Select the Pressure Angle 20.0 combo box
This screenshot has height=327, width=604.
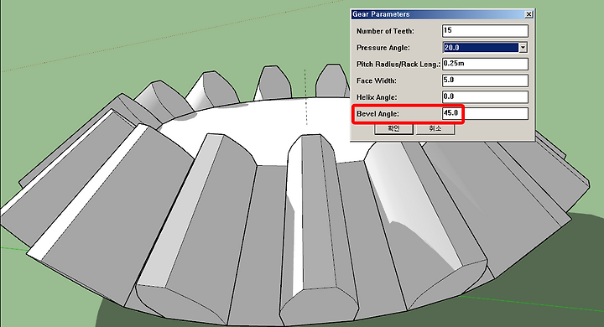485,48
